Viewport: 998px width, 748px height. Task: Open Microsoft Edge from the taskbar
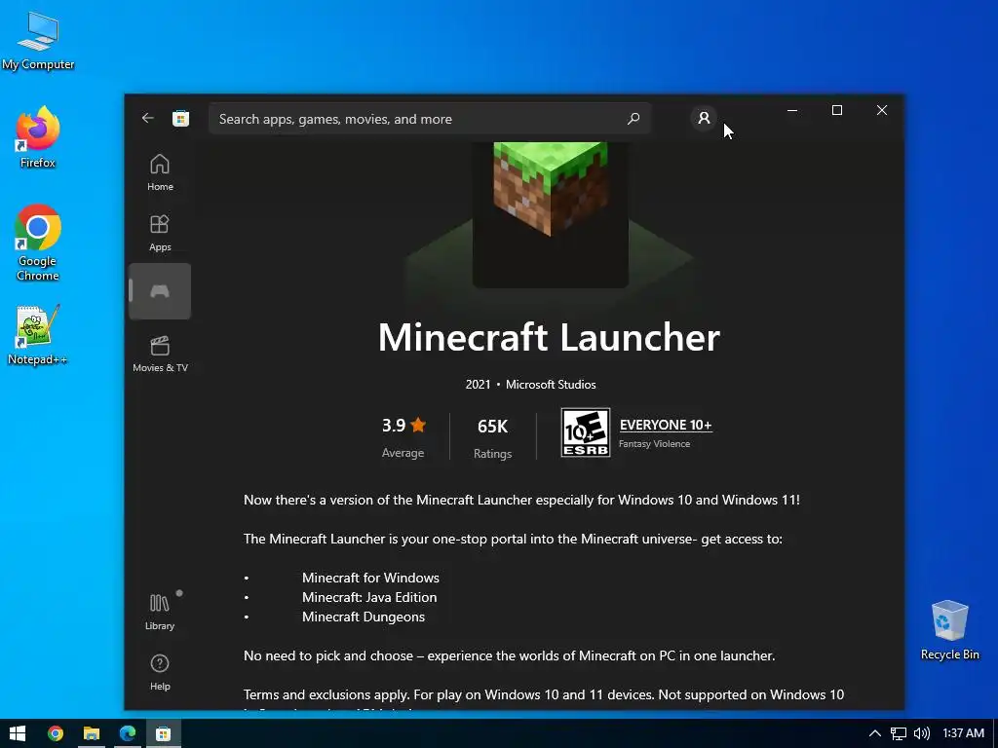click(128, 733)
